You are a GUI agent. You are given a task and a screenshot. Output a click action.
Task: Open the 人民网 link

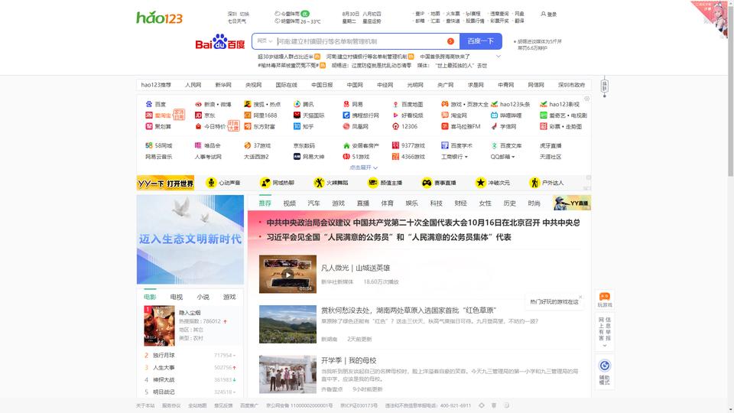tap(193, 85)
